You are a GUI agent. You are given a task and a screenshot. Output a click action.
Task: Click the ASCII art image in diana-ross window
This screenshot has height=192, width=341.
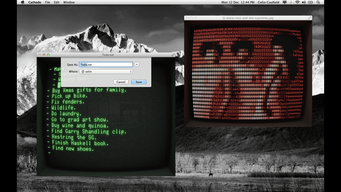(x=248, y=74)
